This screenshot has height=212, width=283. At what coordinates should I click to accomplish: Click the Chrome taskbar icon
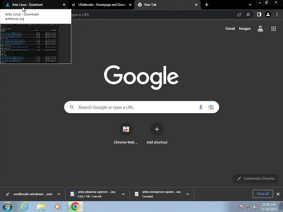[75, 206]
